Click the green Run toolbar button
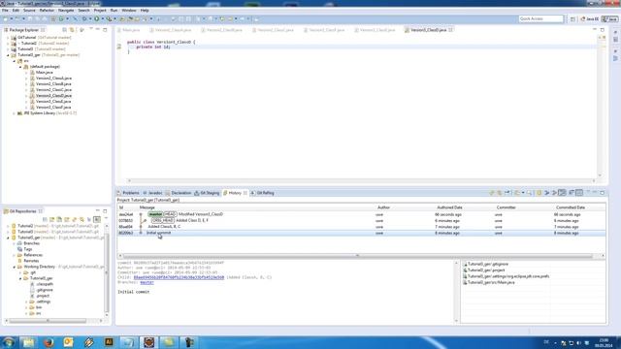Viewport: 621px width, 349px height. tap(96, 18)
